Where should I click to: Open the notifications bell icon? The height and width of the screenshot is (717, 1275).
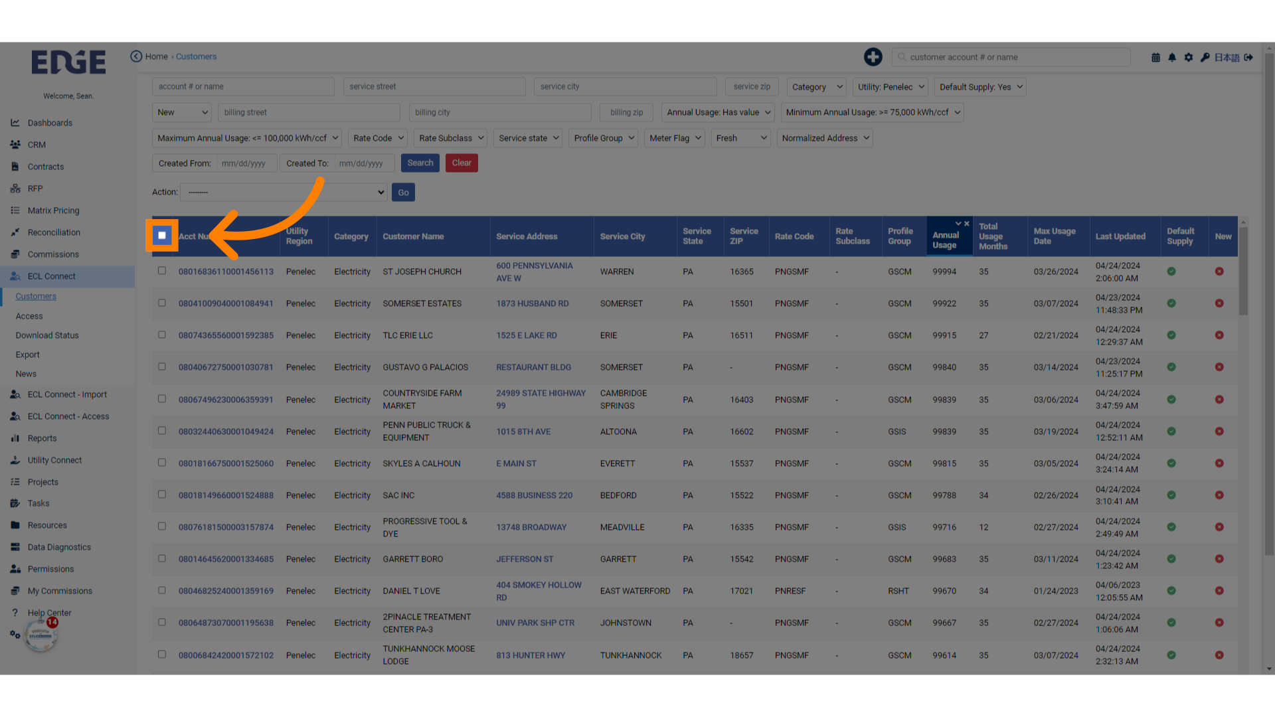point(1172,58)
